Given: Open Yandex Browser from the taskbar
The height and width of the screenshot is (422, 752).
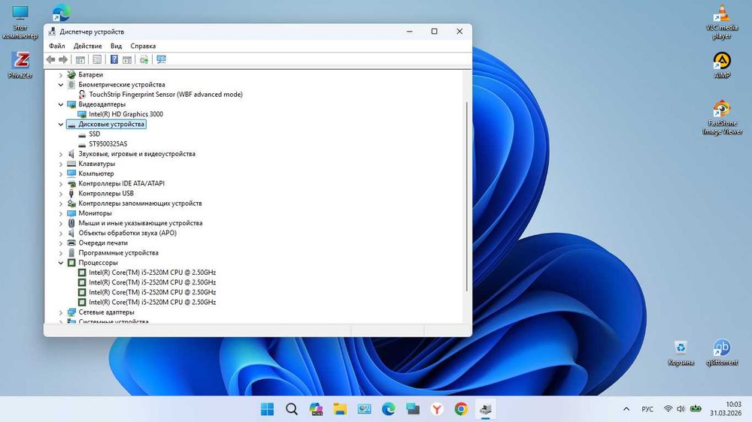Looking at the screenshot, I should (437, 409).
